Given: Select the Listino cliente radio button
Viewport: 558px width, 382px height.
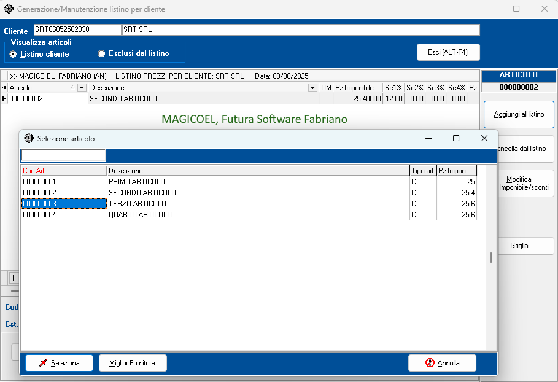Looking at the screenshot, I should click(13, 54).
